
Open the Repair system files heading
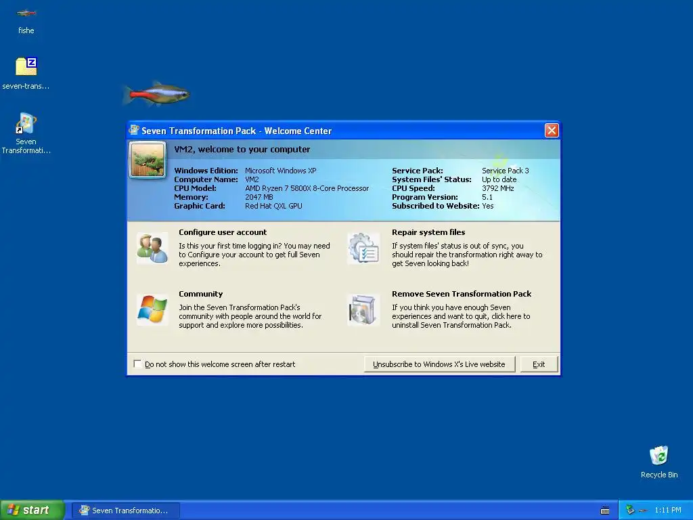click(428, 232)
